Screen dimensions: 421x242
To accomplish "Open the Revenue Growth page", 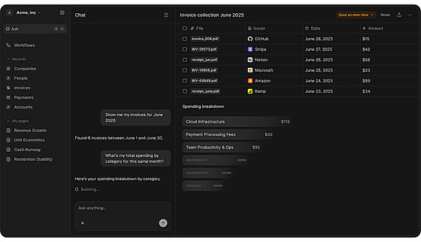I will coord(30,130).
